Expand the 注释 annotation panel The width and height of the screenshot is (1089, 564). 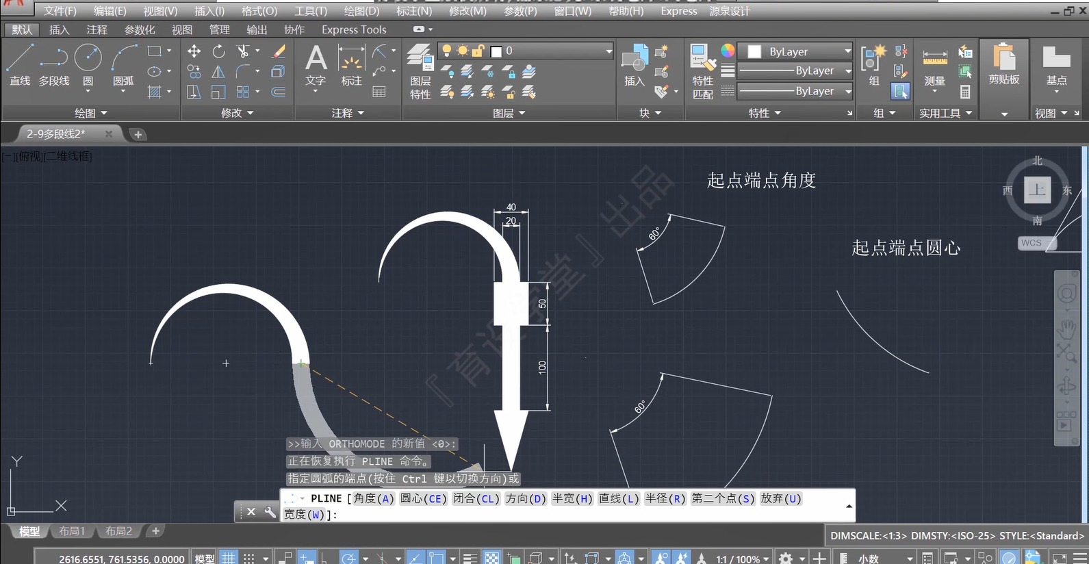348,113
